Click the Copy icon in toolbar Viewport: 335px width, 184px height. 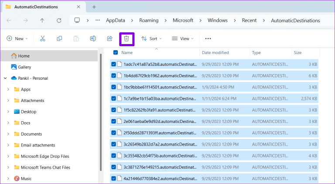59,39
